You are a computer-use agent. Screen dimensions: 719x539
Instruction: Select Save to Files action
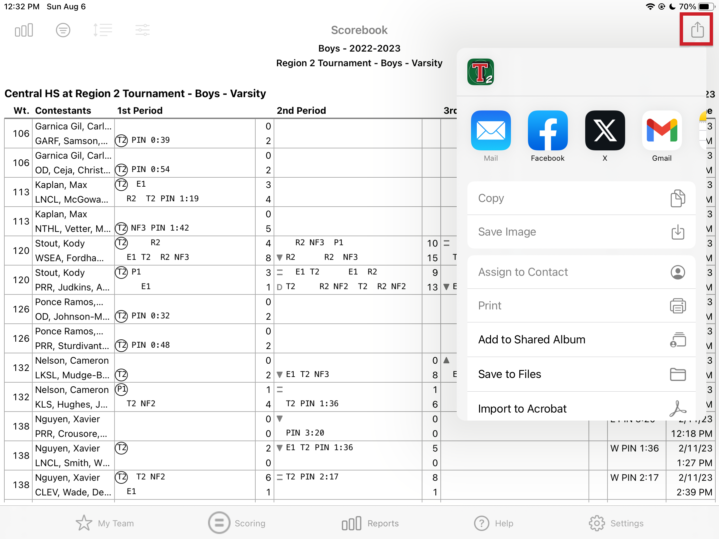tap(581, 374)
